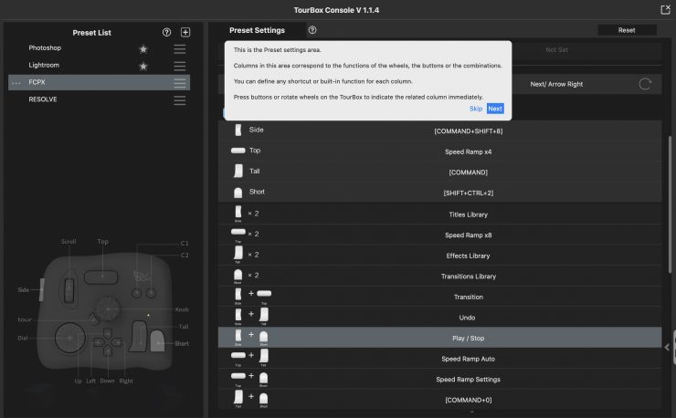Open hamburger menu for Photoshop preset
Image resolution: width=676 pixels, height=418 pixels.
(180, 48)
